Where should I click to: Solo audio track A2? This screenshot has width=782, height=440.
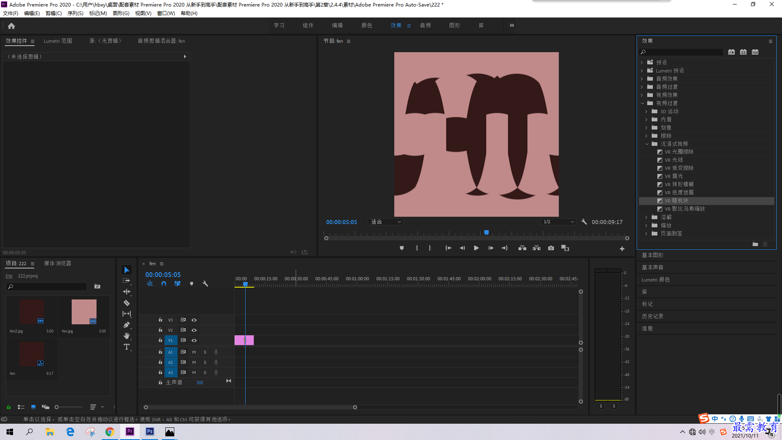point(205,362)
